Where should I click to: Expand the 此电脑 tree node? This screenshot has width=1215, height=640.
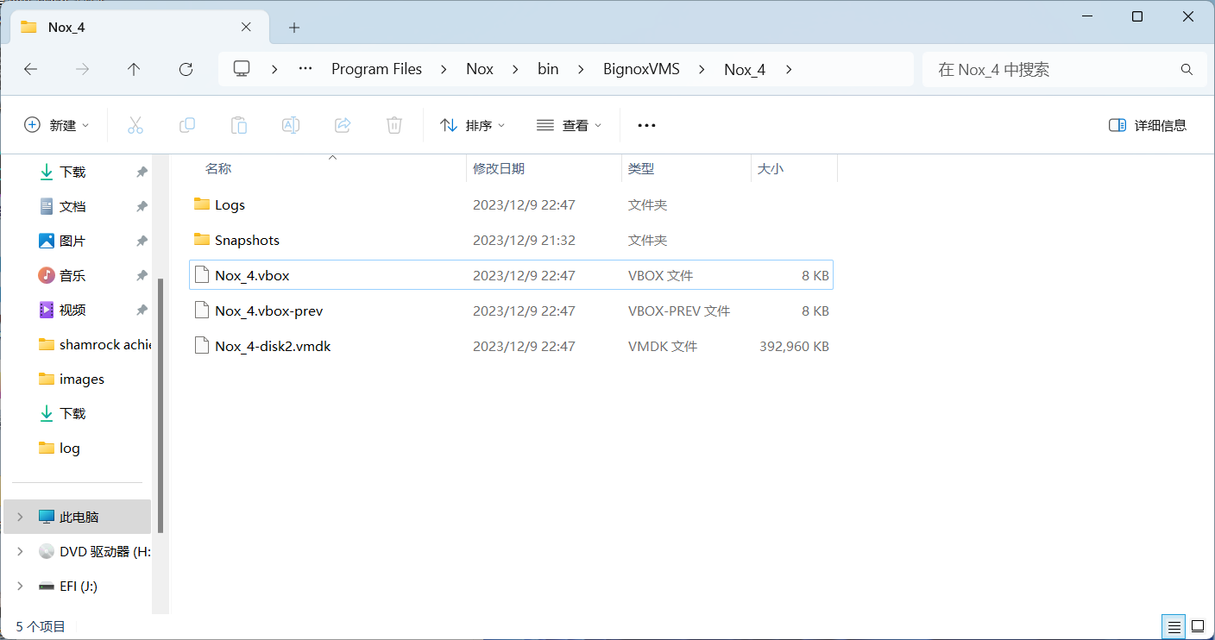click(x=20, y=517)
